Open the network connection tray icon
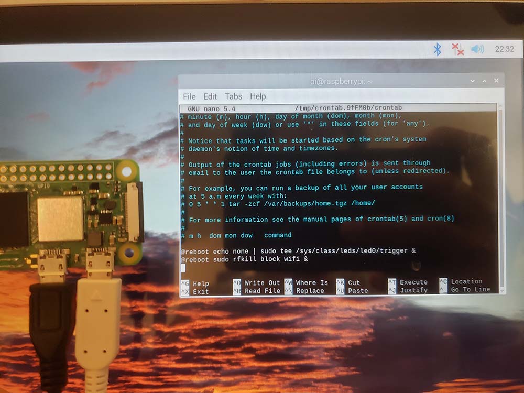 click(457, 49)
